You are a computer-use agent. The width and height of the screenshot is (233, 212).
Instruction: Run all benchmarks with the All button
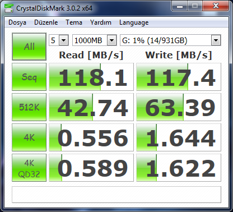[29, 47]
